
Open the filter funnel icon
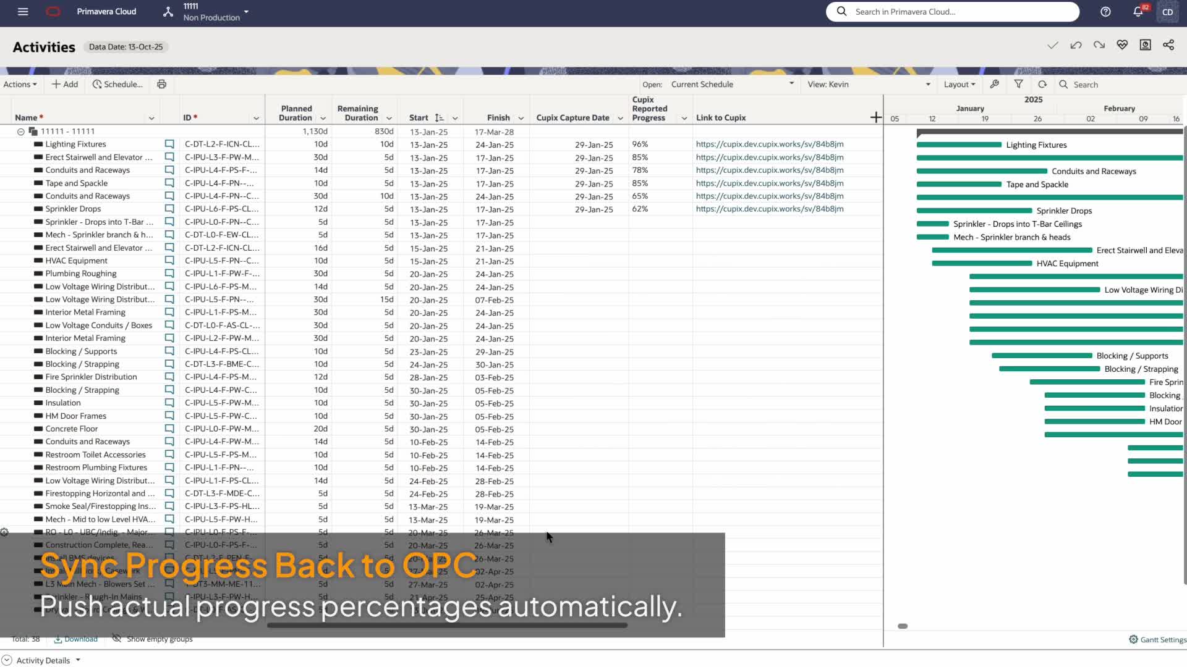pos(1018,85)
